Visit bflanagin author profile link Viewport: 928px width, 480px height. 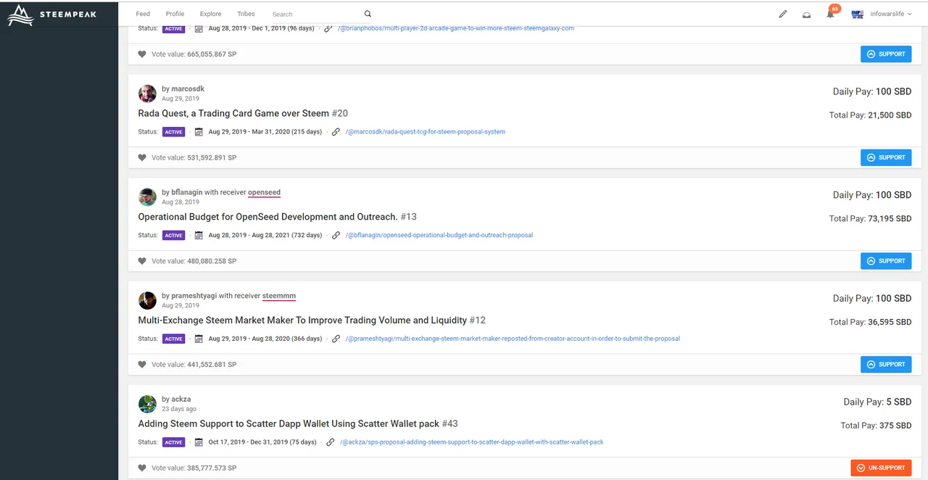[187, 193]
